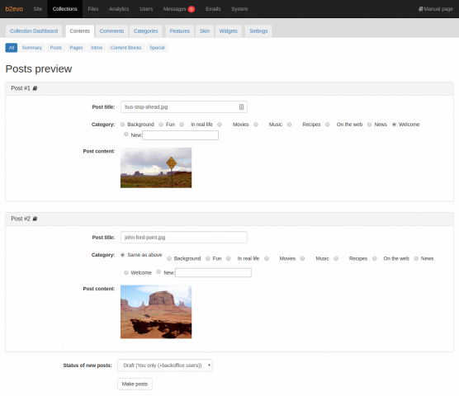Select Music category for Post #1
This screenshot has height=396, width=459.
click(256, 125)
